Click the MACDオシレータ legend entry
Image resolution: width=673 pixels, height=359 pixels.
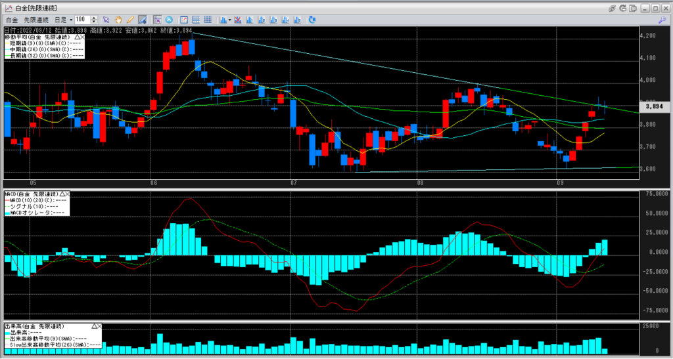[35, 213]
